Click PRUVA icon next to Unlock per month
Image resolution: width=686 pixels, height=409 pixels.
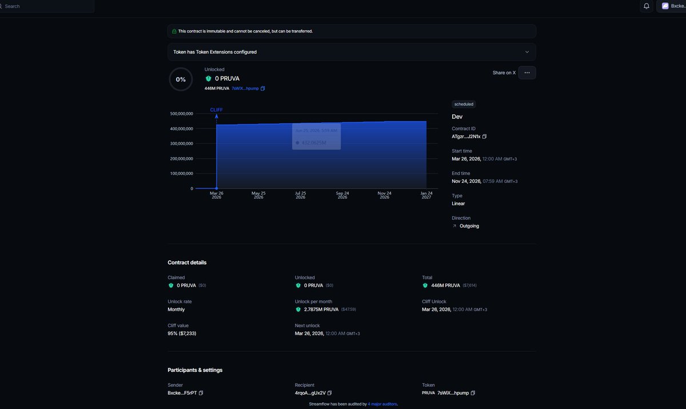pos(298,310)
